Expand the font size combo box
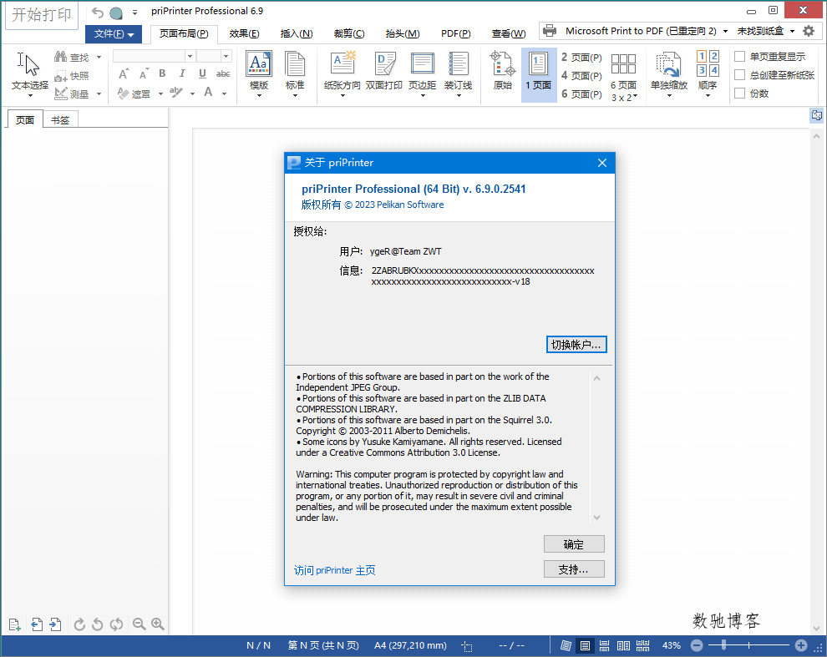The image size is (827, 657). click(x=226, y=56)
